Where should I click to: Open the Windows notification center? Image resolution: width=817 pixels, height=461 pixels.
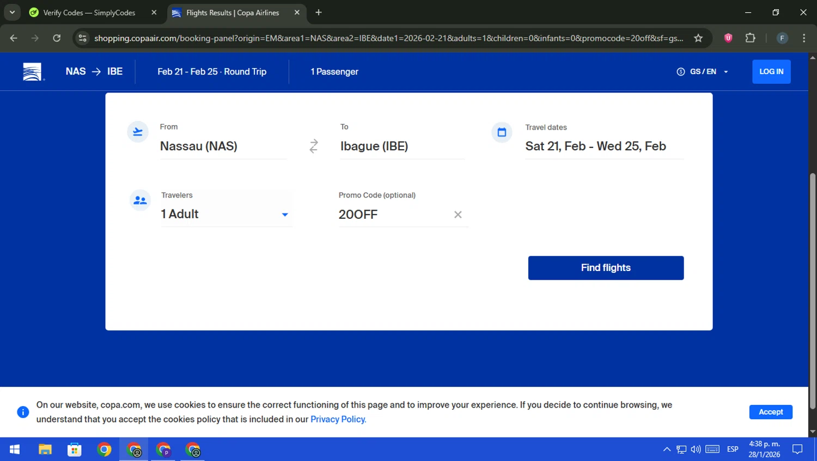tap(797, 450)
